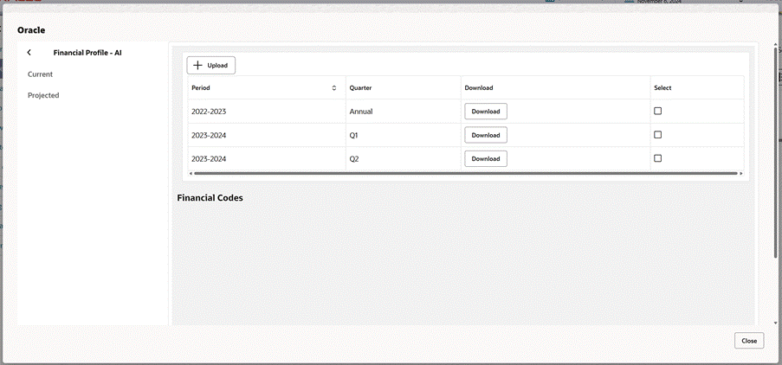Viewport: 782px width, 365px height.
Task: Click the dialog's vertical scrollbar thumb
Action: click(776, 152)
